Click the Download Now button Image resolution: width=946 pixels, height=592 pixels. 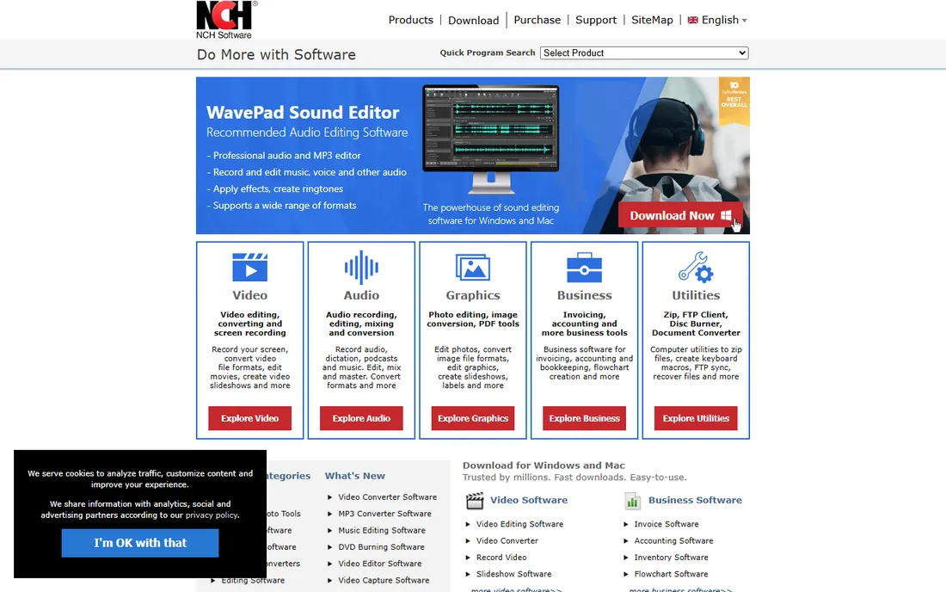[680, 215]
